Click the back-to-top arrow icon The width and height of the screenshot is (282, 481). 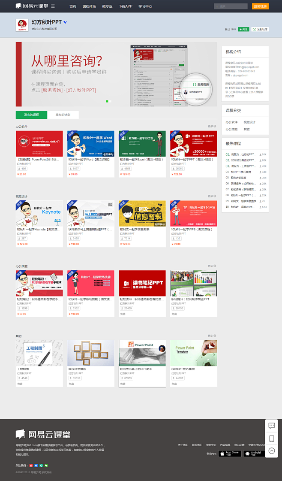[271, 451]
